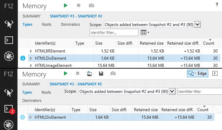Screen dimensions: 222x130
Task: Open bottom Console icon with 2 badge
Action: click(9, 109)
